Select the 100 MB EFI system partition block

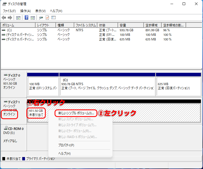(x=43, y=86)
